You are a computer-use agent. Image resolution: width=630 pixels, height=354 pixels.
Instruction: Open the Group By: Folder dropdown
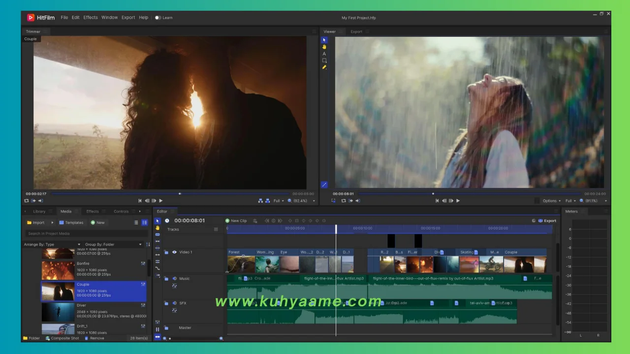click(113, 244)
